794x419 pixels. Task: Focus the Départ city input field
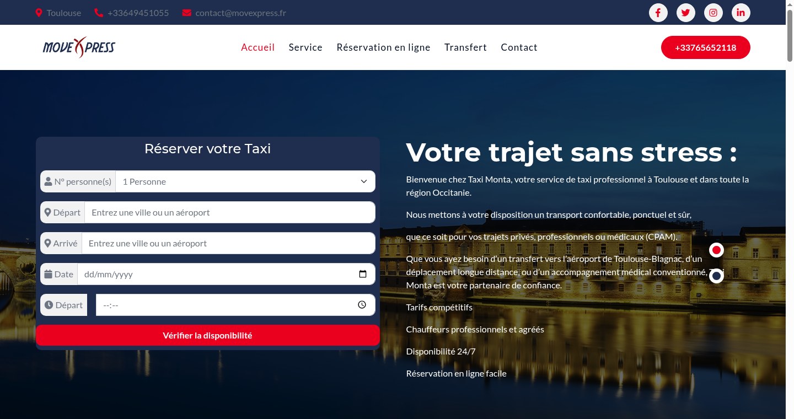(230, 212)
